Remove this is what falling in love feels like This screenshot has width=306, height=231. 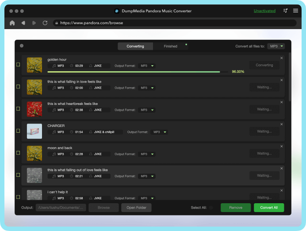pyautogui.click(x=281, y=80)
